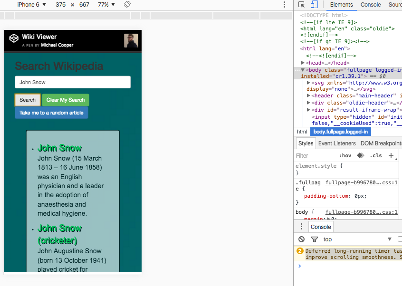Toggle the .cls class editor button
Screen dimensions: 402x286
[x=375, y=155]
